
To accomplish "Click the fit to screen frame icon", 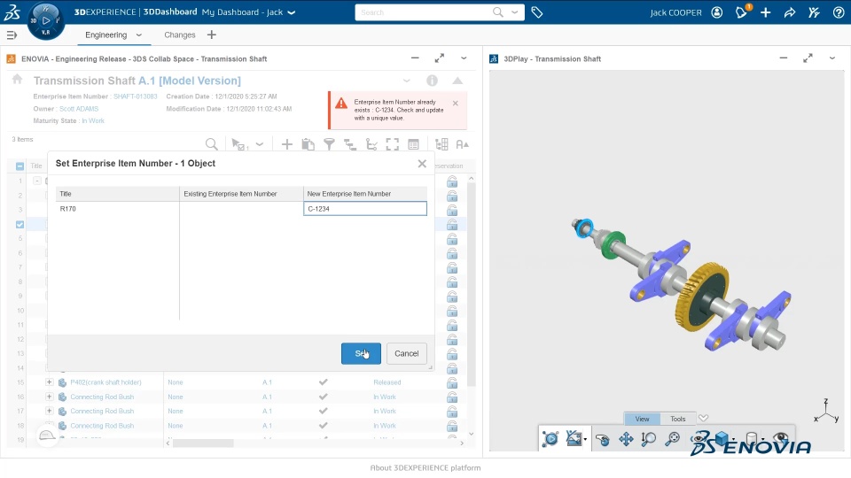I will (393, 144).
